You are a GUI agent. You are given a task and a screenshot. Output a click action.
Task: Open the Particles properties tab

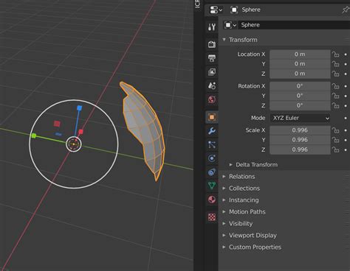tap(212, 144)
